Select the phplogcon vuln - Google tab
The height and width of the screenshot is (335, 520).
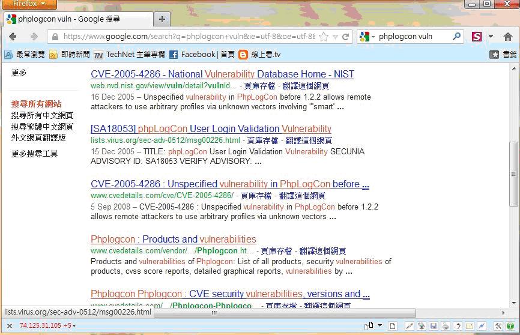79,19
